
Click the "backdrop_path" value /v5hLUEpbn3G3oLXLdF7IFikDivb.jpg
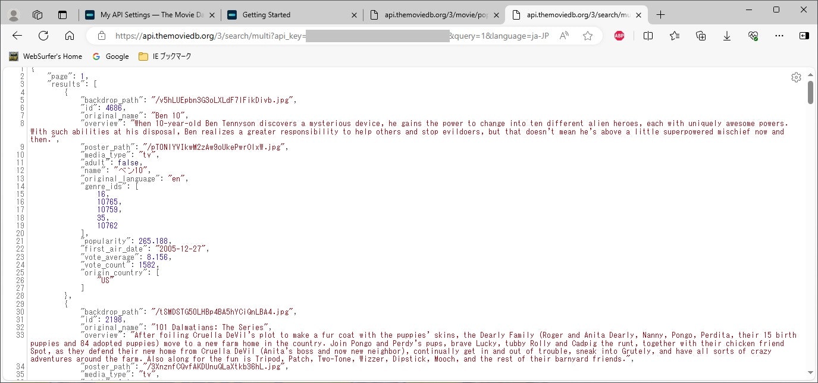tap(223, 100)
